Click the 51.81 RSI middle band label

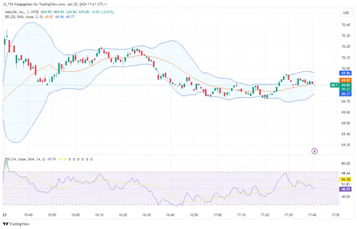[345, 184]
